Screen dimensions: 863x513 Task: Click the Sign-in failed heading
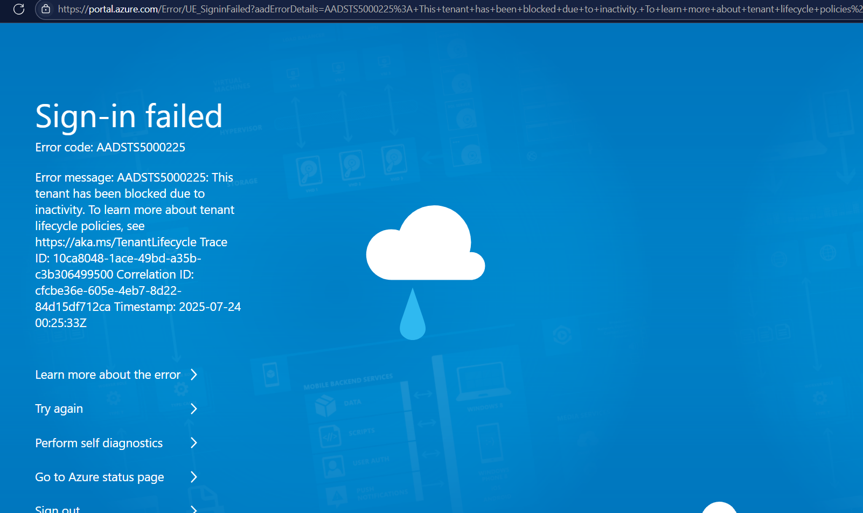pos(129,116)
